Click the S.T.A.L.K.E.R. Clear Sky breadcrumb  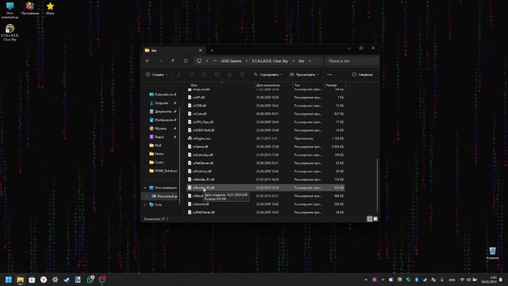click(x=270, y=61)
